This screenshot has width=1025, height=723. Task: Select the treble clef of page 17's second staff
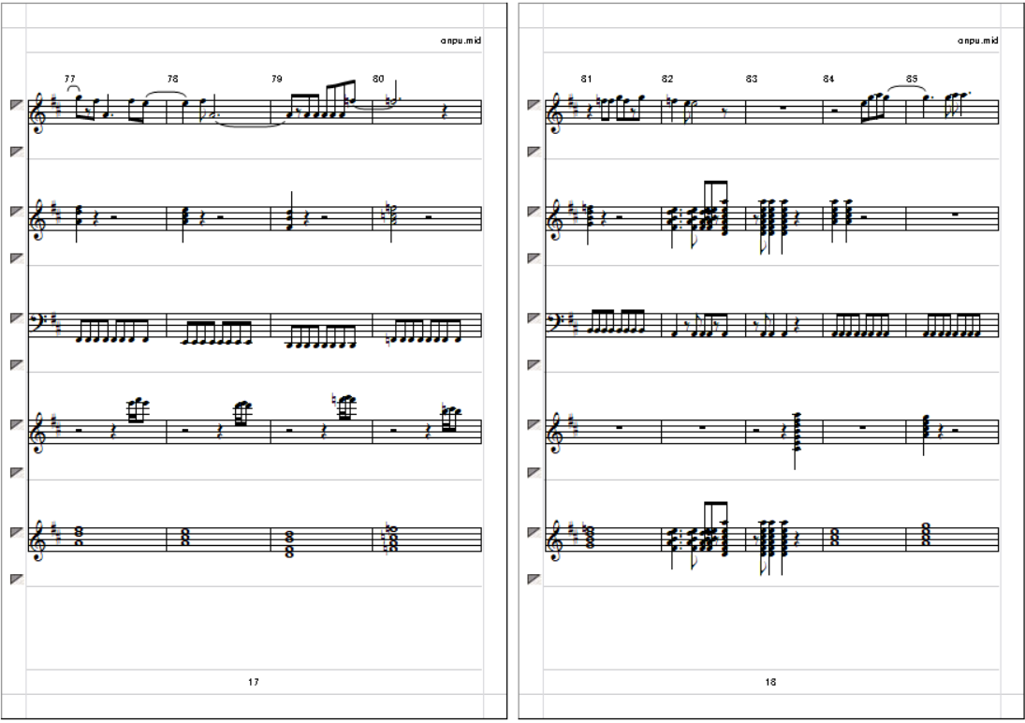[39, 220]
